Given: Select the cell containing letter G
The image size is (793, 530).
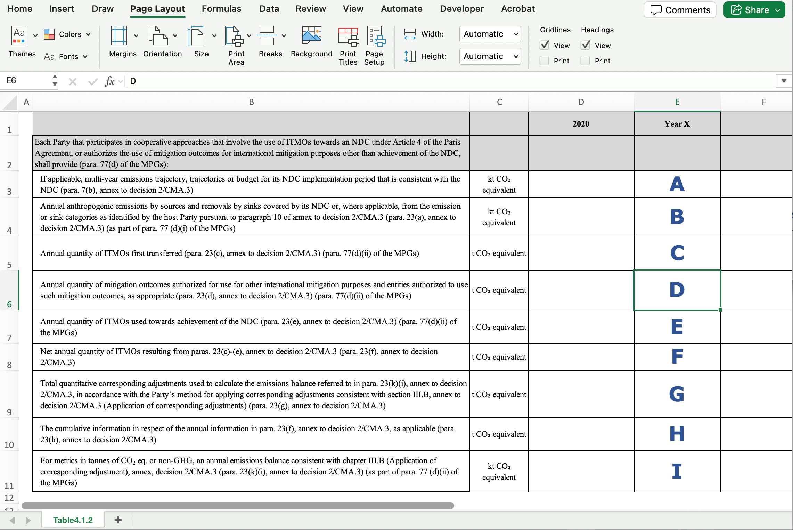Looking at the screenshot, I should [677, 394].
